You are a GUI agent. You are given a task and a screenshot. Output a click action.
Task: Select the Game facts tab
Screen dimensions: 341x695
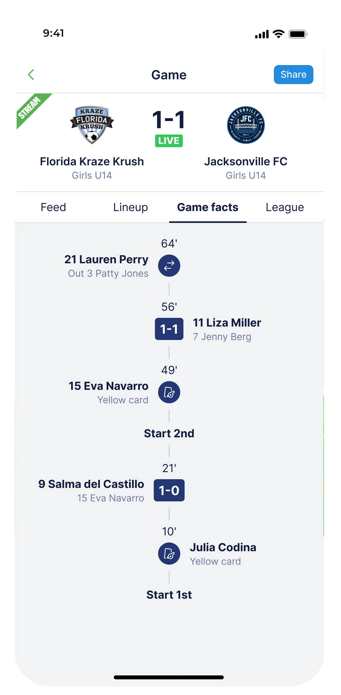click(208, 207)
